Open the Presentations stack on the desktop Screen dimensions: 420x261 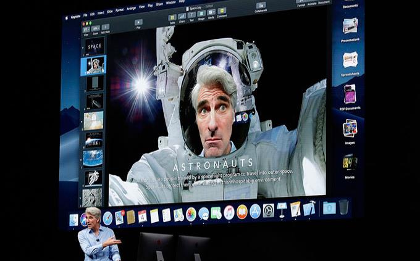point(350,26)
